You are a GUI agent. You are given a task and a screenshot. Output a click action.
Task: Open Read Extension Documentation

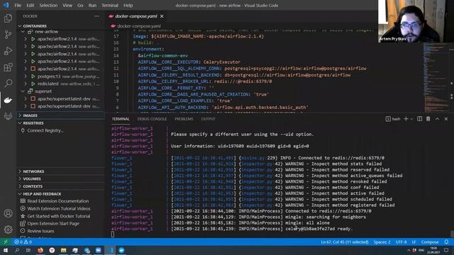pos(58,201)
